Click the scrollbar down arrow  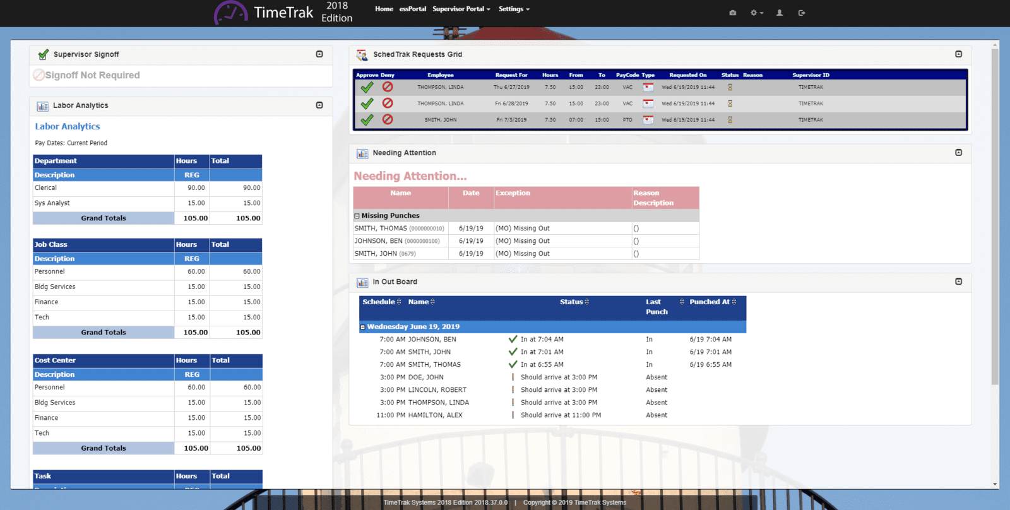click(x=995, y=484)
